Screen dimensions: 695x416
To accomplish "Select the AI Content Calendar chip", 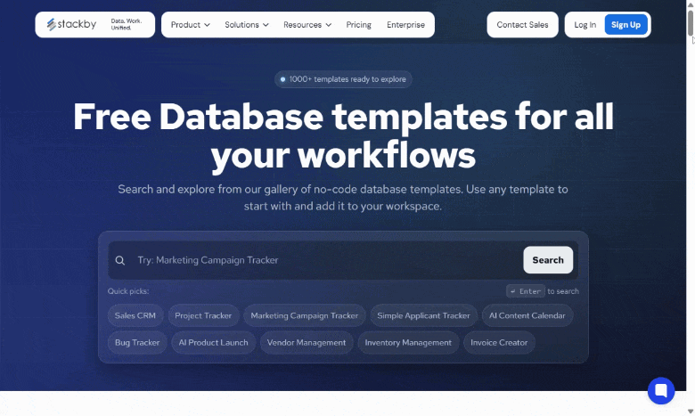I will coord(527,315).
